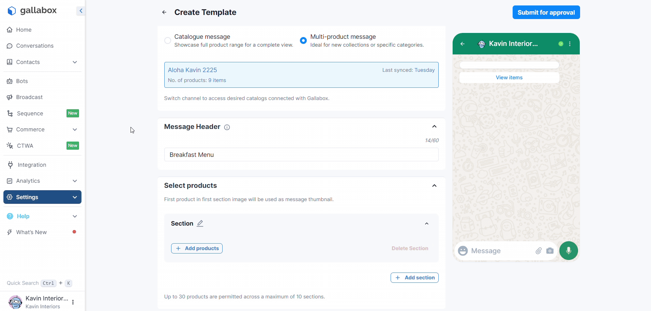Screen dimensions: 651x311
Task: Click the Breakfast Menu header input field
Action: tap(301, 155)
